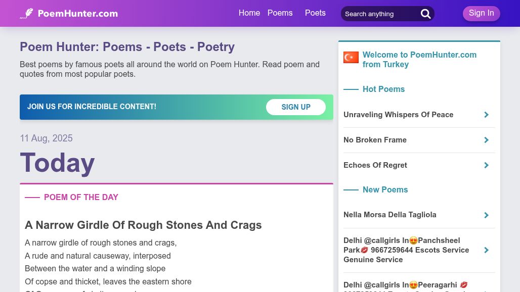
Task: Click the Best poems by famous poets description
Action: click(x=169, y=69)
